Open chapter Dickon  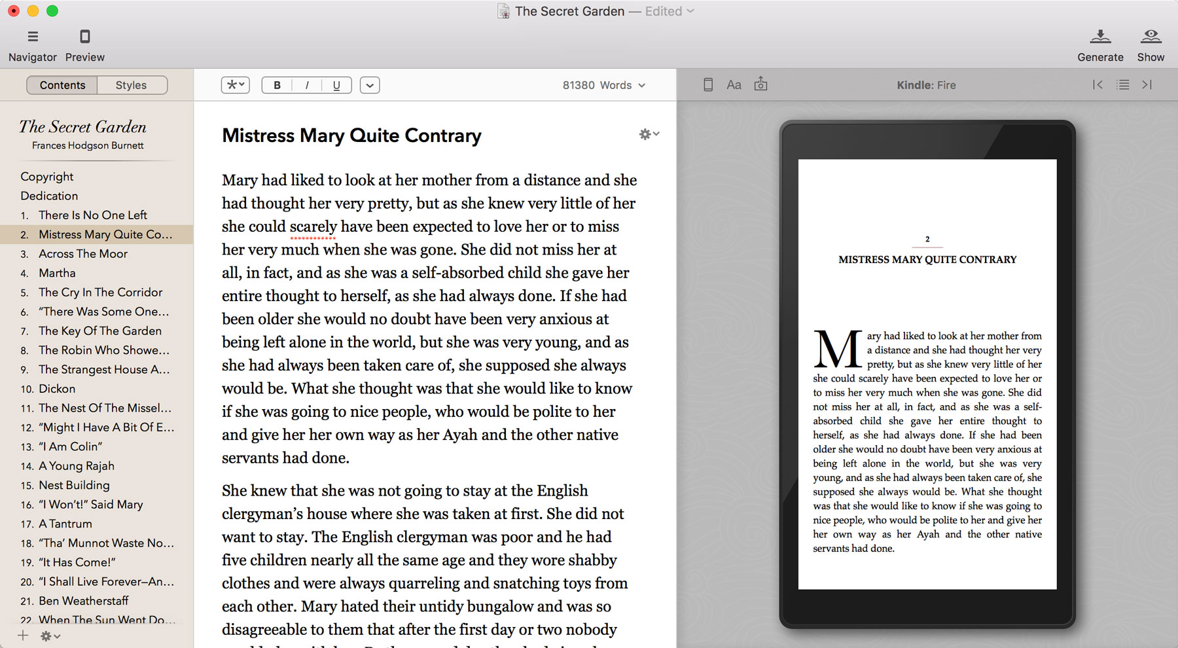click(x=57, y=389)
